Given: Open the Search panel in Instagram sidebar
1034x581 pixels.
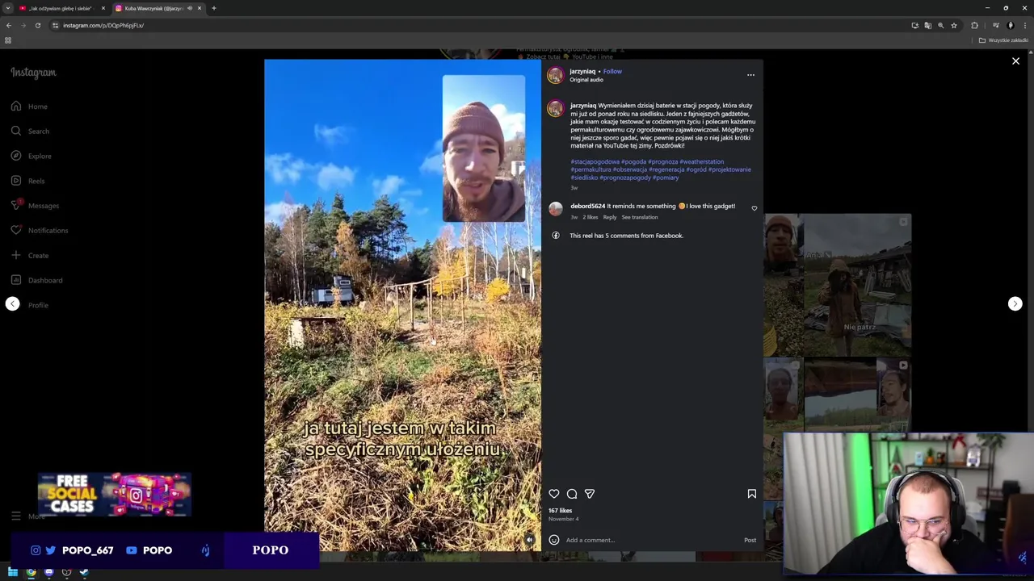Looking at the screenshot, I should point(30,131).
